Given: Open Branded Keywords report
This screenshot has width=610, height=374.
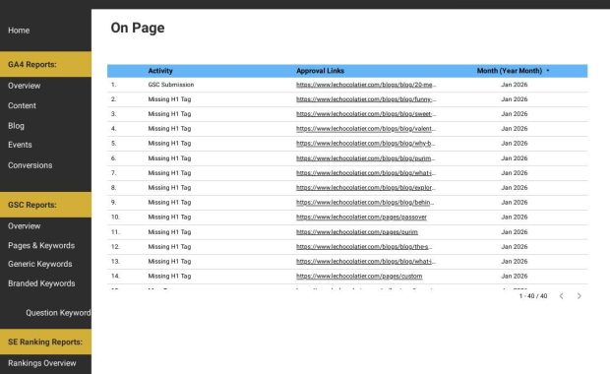Looking at the screenshot, I should click(x=41, y=283).
